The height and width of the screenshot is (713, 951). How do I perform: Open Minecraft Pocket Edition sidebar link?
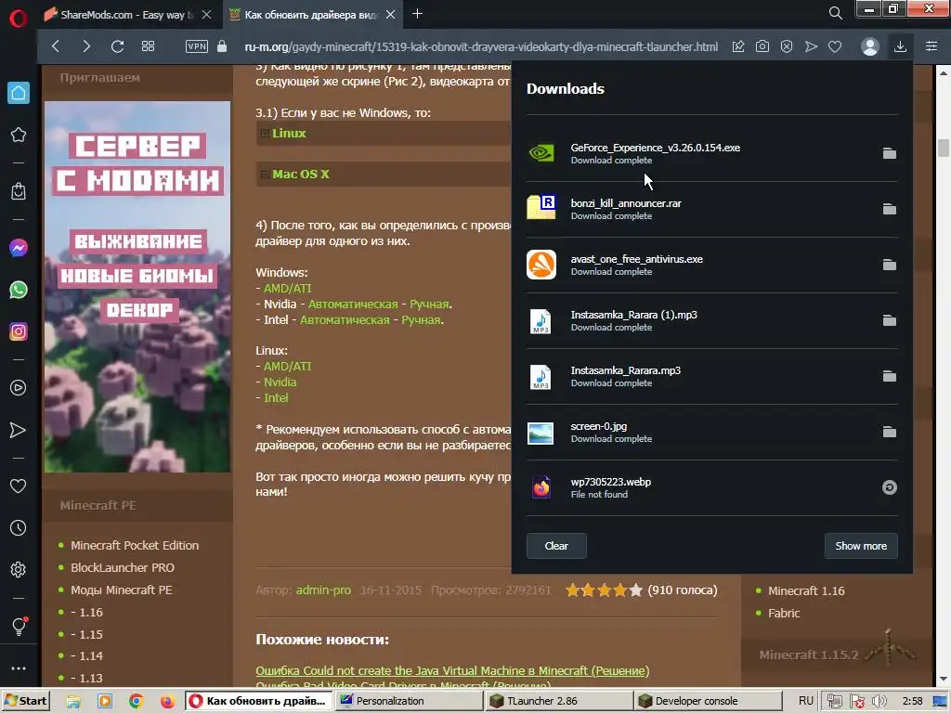(135, 545)
